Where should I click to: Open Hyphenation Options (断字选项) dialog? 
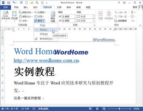[x=46, y=39]
